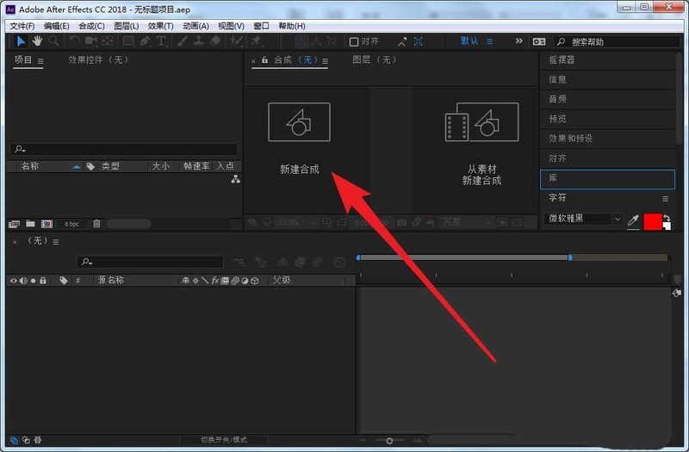The image size is (689, 452).
Task: Open the 编辑(E) menu
Action: coord(57,26)
